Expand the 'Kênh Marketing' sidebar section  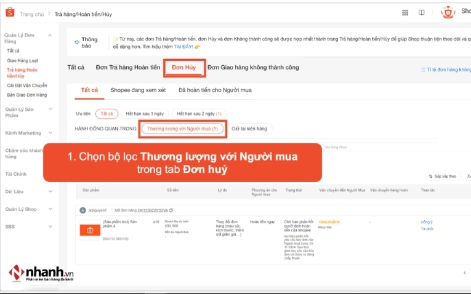point(50,133)
